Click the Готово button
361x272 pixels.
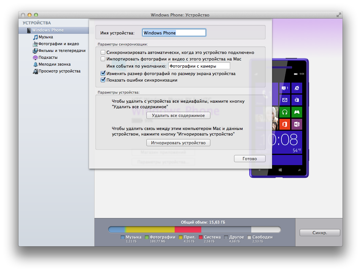(250, 159)
